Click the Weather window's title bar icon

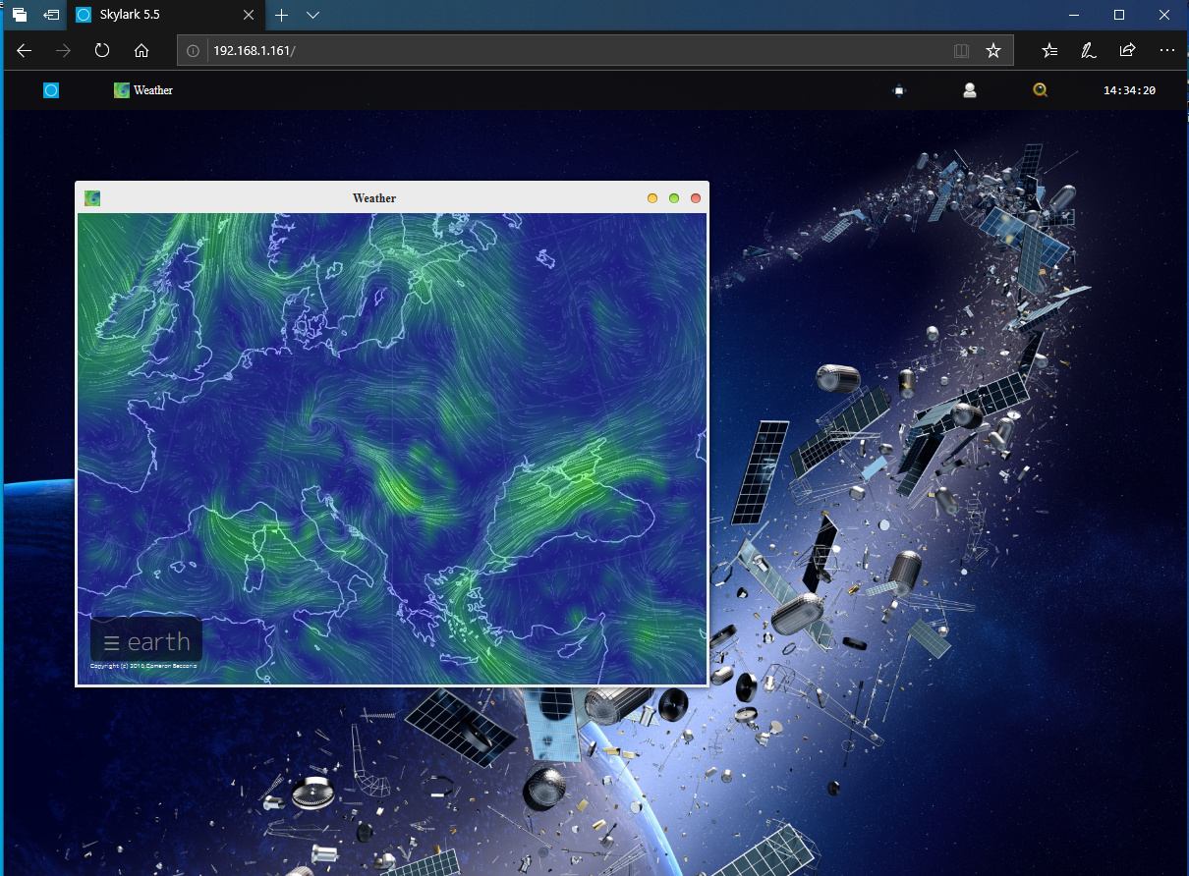point(92,198)
